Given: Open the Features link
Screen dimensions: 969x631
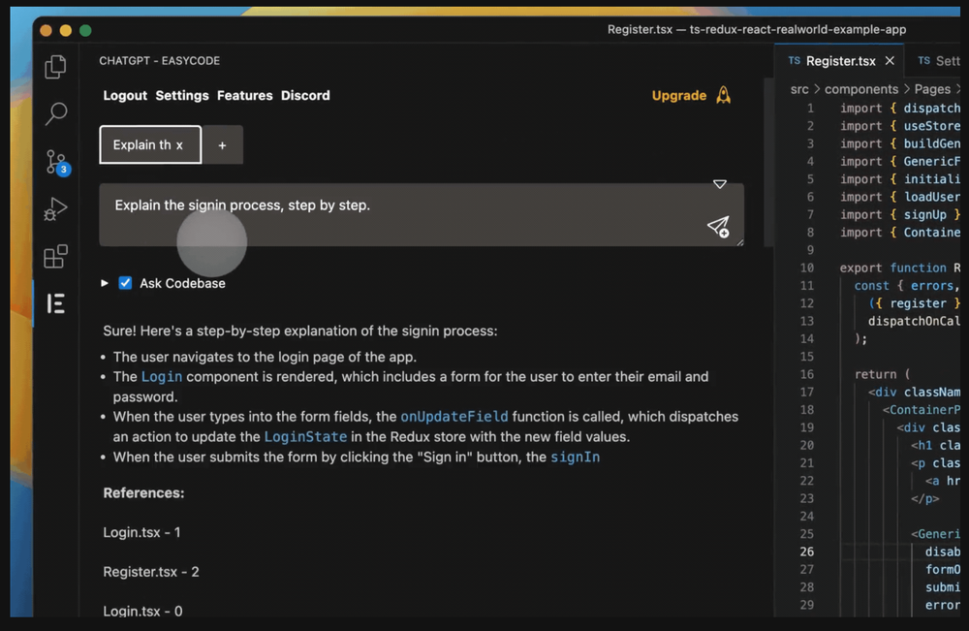Looking at the screenshot, I should 245,95.
